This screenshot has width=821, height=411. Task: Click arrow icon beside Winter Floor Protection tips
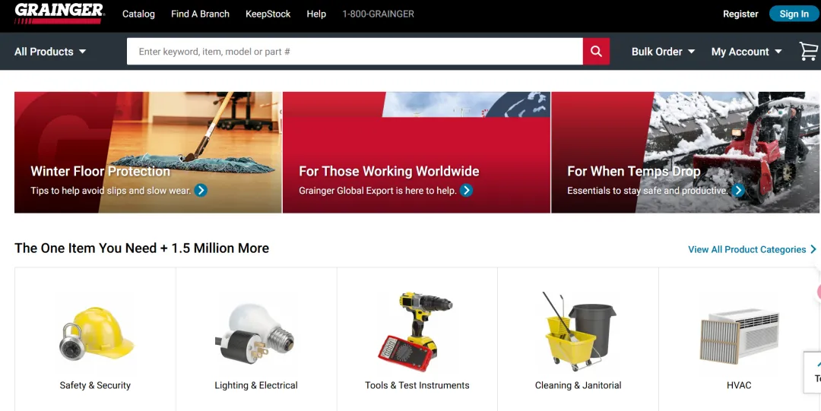point(201,190)
